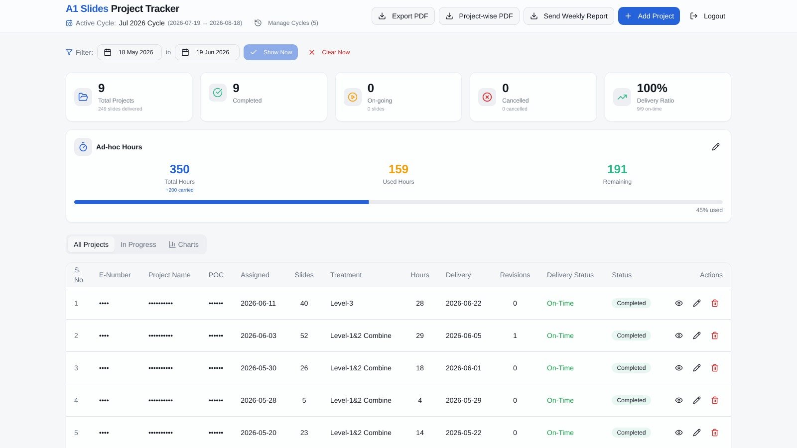
Task: Delete project row 3 with trash icon
Action: (x=715, y=368)
